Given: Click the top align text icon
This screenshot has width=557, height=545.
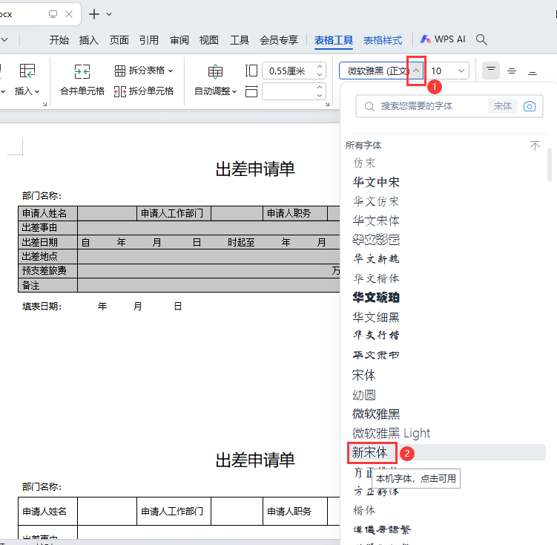Looking at the screenshot, I should (491, 71).
